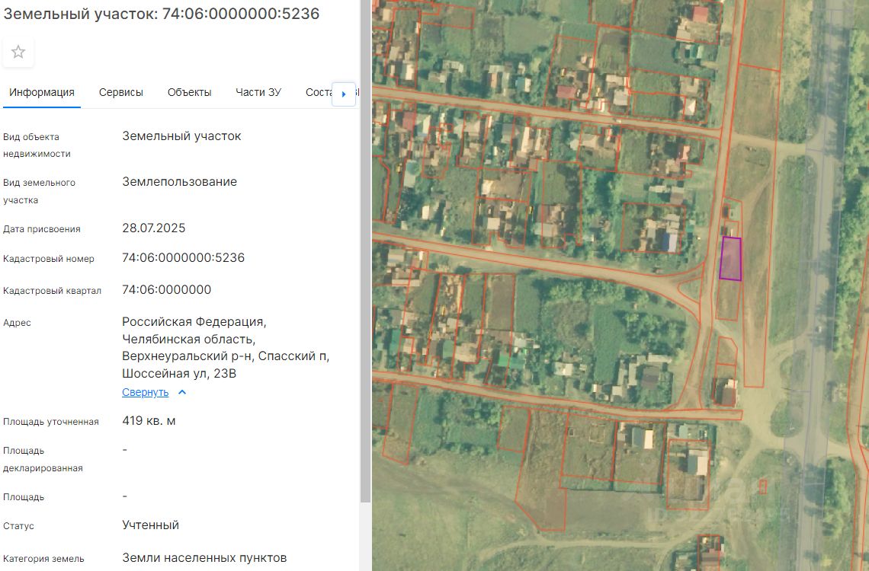Click the address text Шоссейная ул, 23В
Viewport: 869px width, 571px height.
[179, 374]
